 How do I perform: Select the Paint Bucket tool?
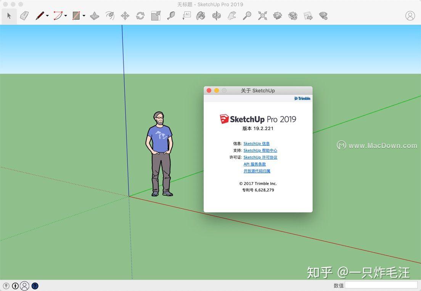pos(201,16)
